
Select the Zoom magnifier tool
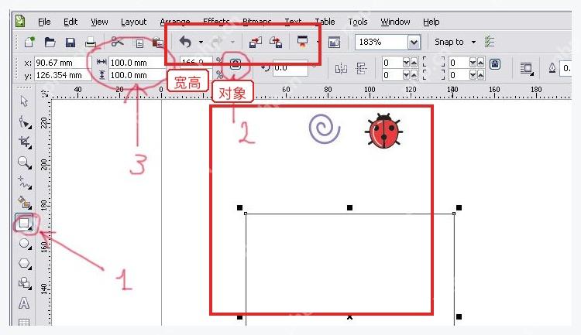25,162
